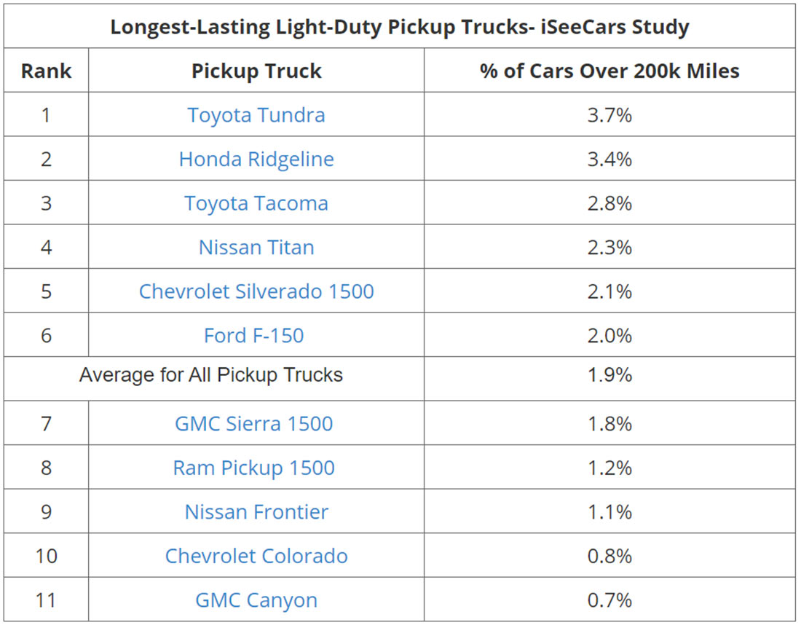801x625 pixels.
Task: Click the 3.7% value for Toyota Tundra
Action: click(x=609, y=115)
